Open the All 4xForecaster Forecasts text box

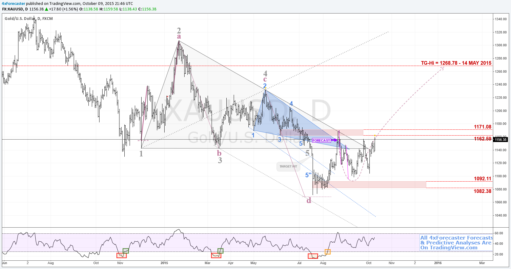pos(456,243)
